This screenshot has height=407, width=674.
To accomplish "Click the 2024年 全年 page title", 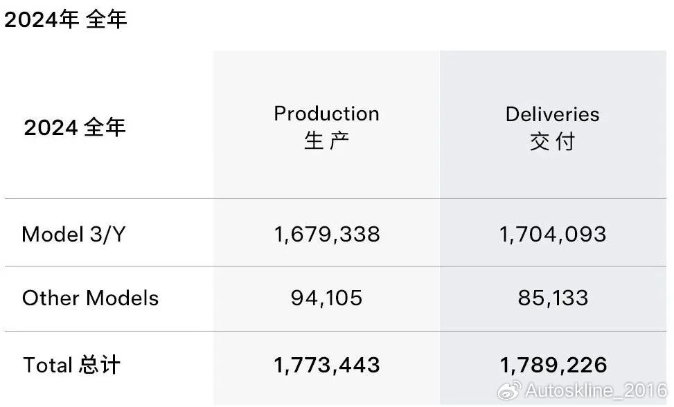I will [66, 20].
